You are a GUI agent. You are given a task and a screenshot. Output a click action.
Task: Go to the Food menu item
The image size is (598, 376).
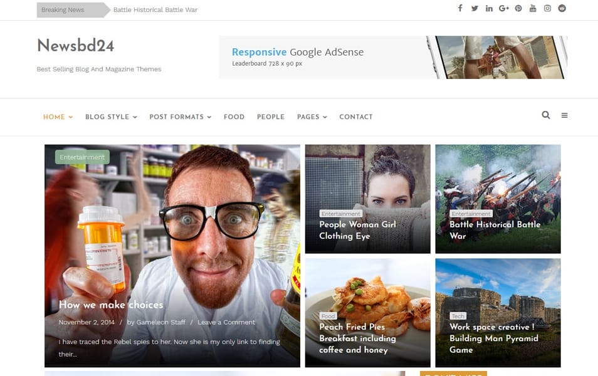coord(234,117)
